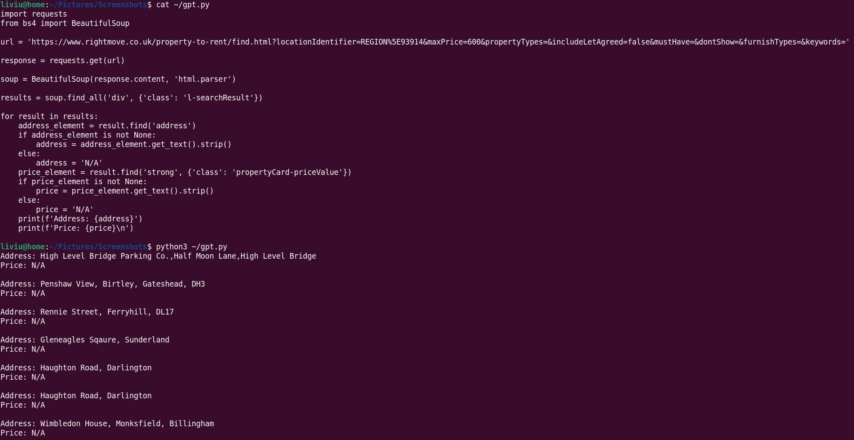
Task: Click the 'propertyCard-priceValue' class string
Action: (287, 172)
